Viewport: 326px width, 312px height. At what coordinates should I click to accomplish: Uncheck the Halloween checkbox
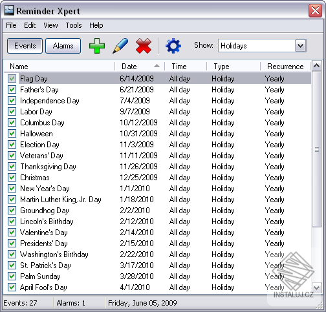click(12, 133)
